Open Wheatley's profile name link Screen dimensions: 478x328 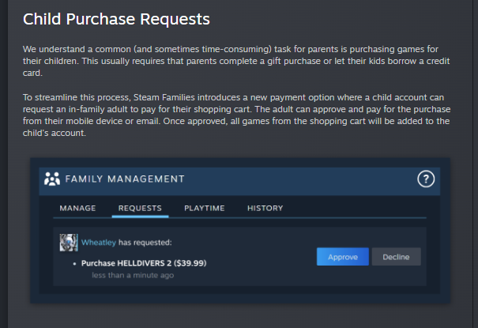pyautogui.click(x=99, y=243)
